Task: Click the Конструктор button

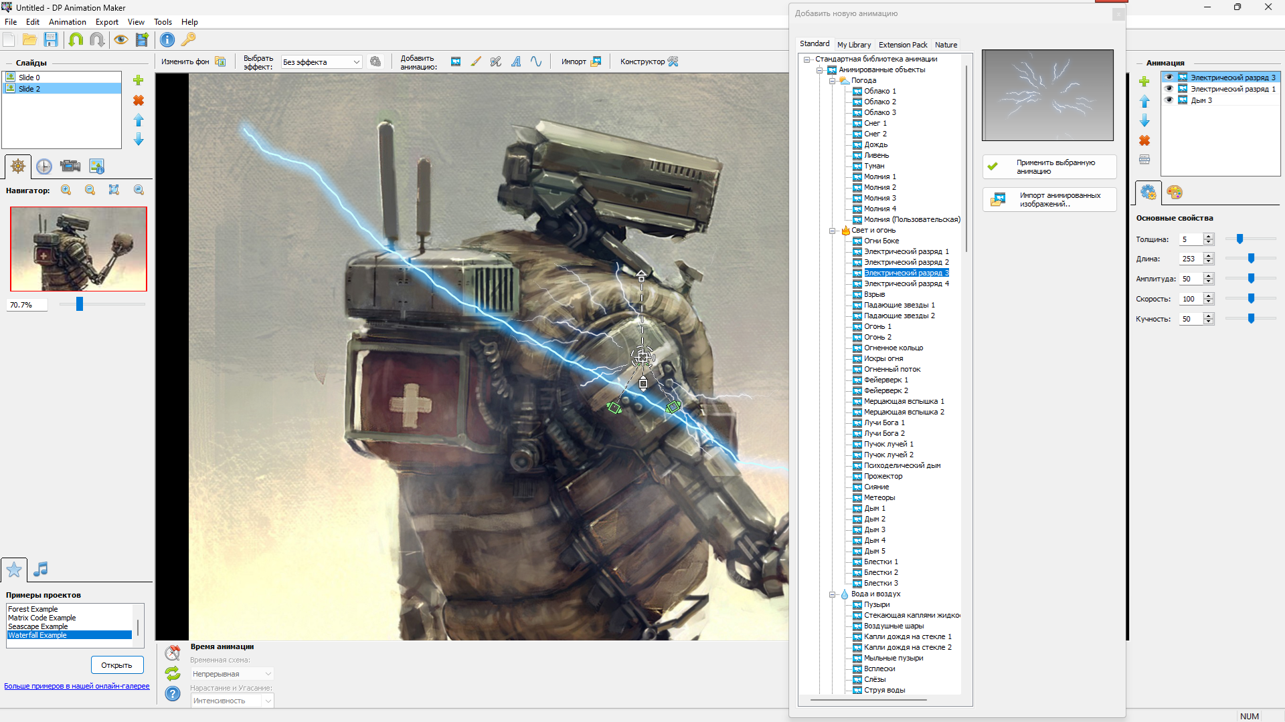Action: coord(649,62)
